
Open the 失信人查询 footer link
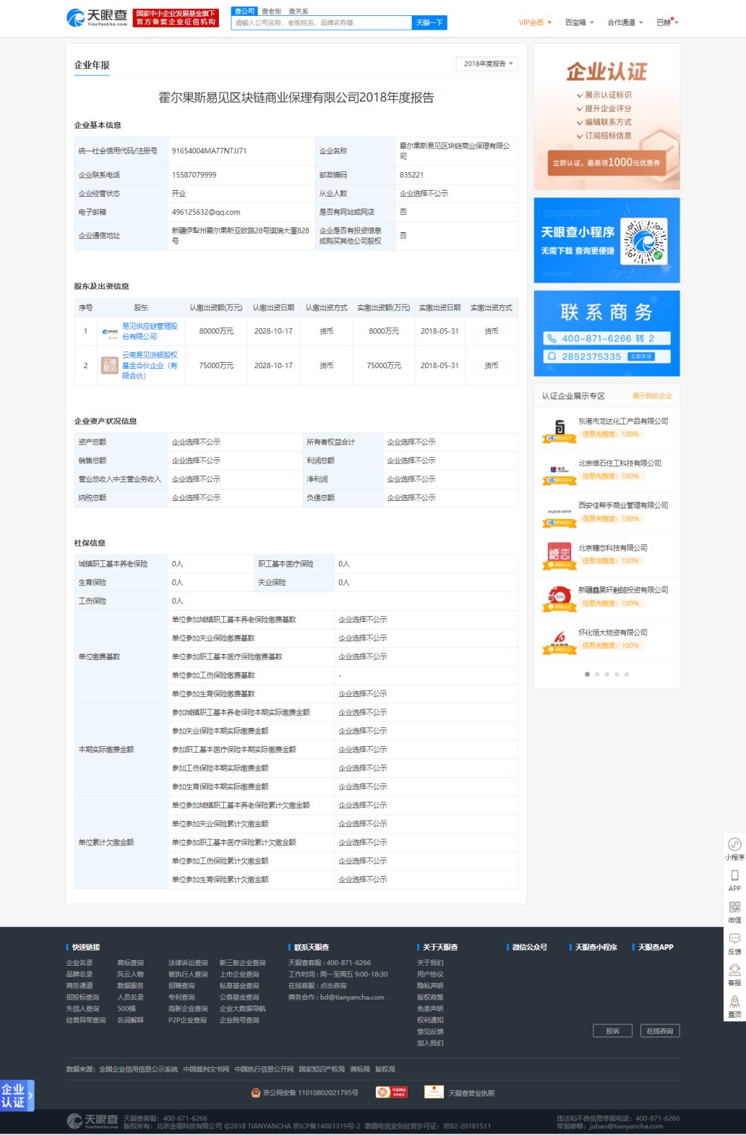tap(83, 1009)
